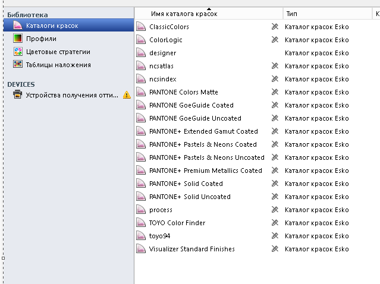Click the yellow warning triangle icon
Image resolution: width=380 pixels, height=284 pixels.
pyautogui.click(x=127, y=94)
